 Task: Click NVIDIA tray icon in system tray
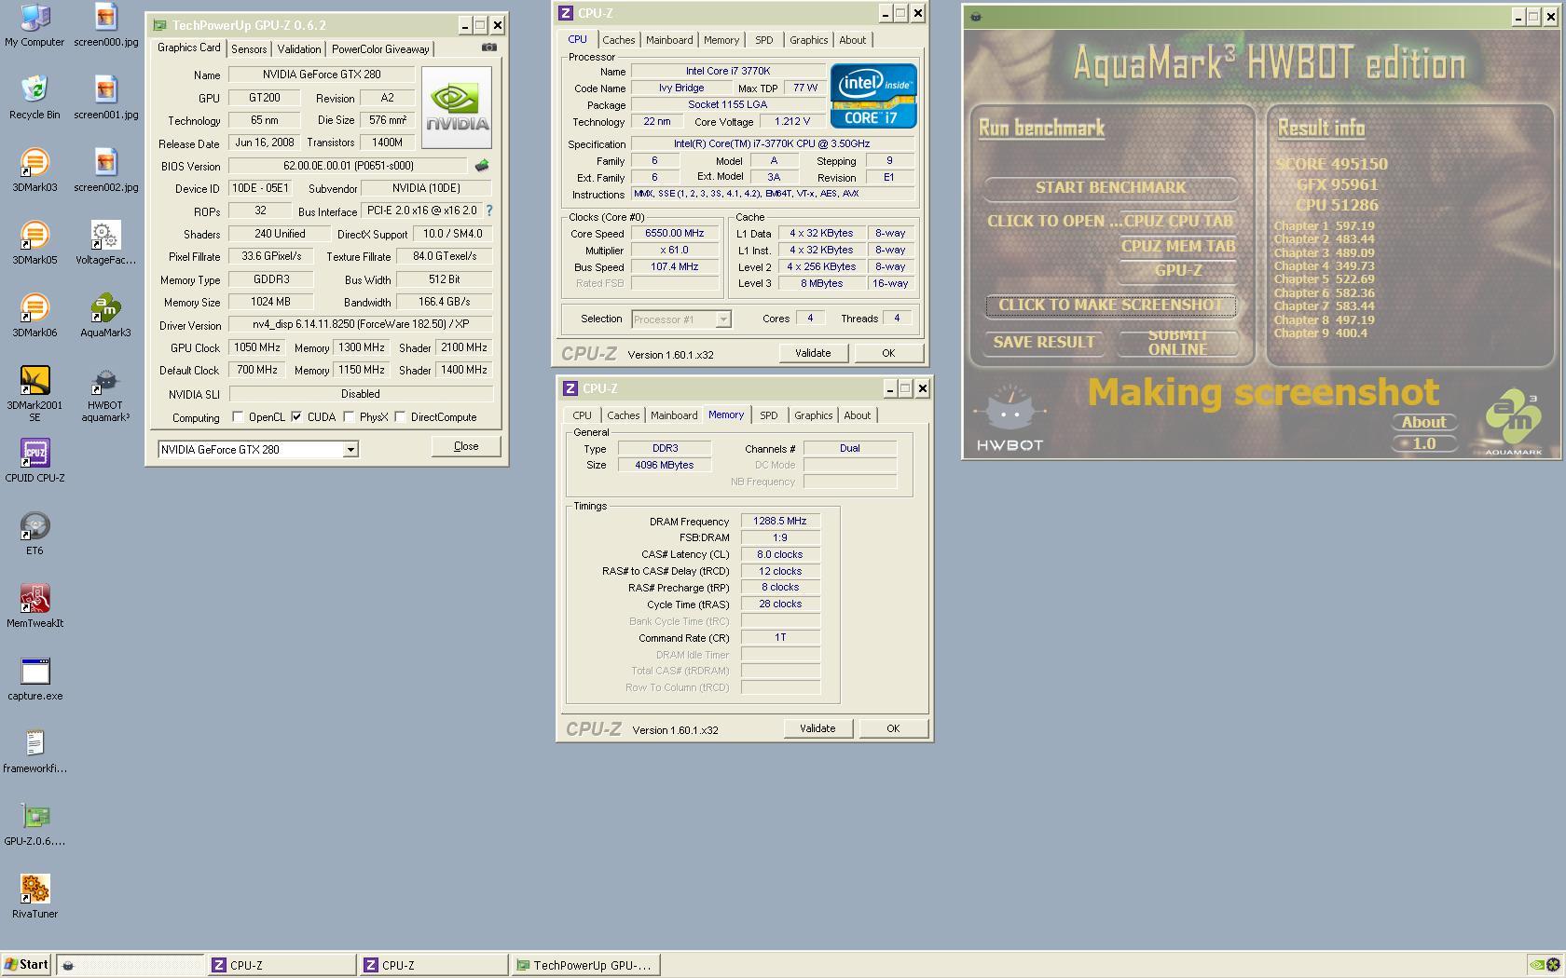pos(1538,965)
